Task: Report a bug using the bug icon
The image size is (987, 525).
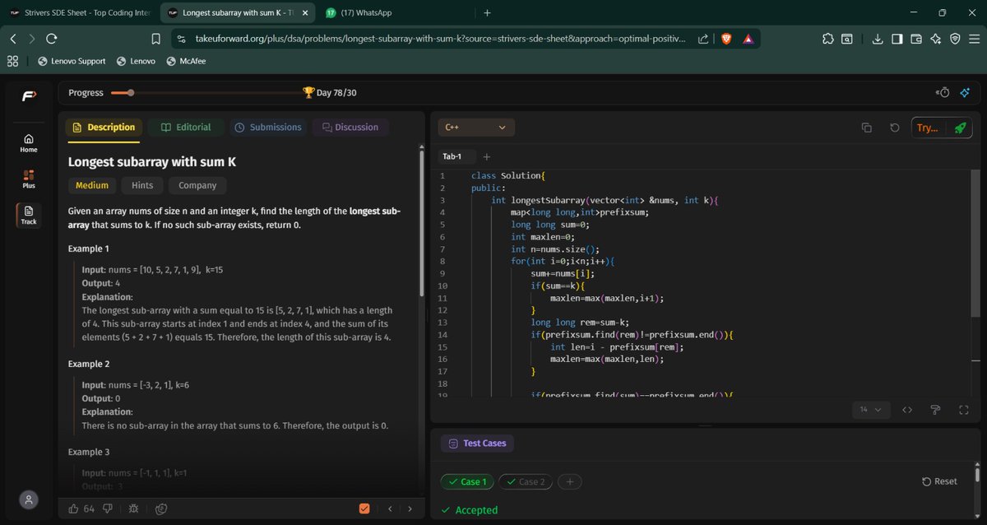Action: point(134,509)
